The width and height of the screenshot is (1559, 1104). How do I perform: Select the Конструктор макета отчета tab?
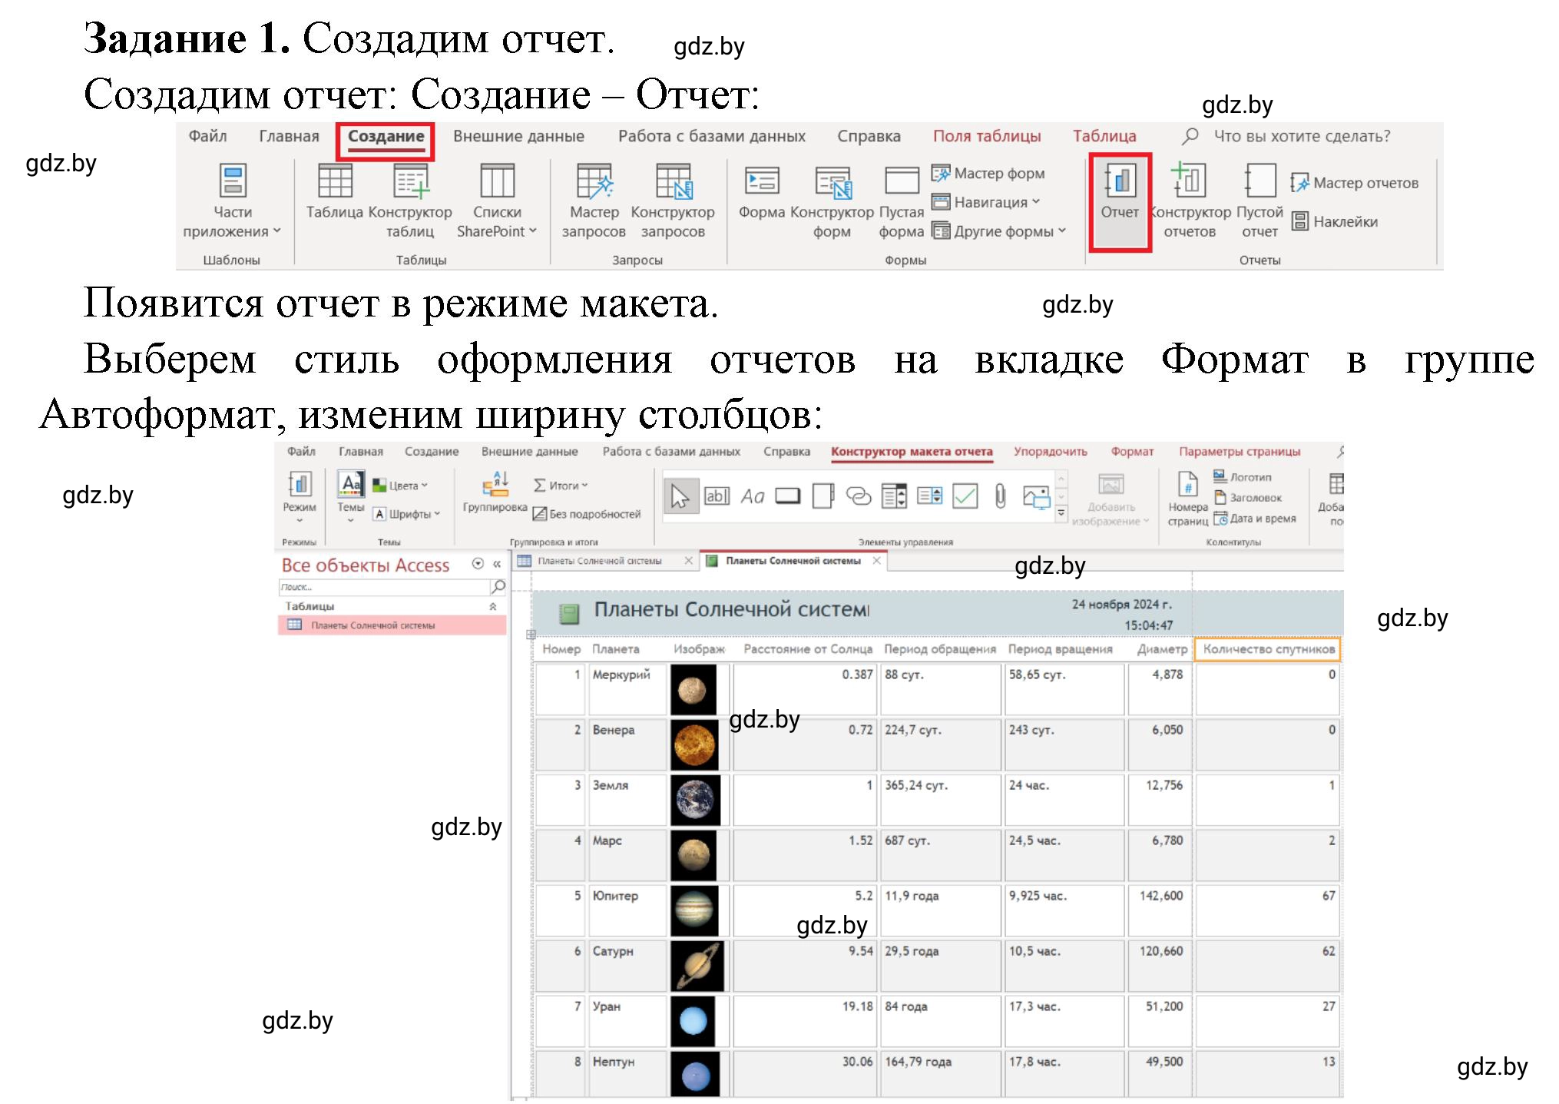pyautogui.click(x=912, y=452)
